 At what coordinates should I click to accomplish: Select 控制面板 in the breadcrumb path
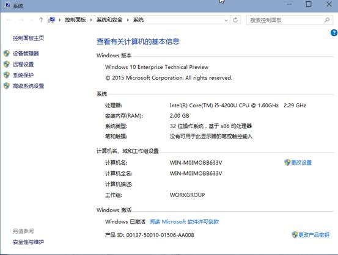75,20
